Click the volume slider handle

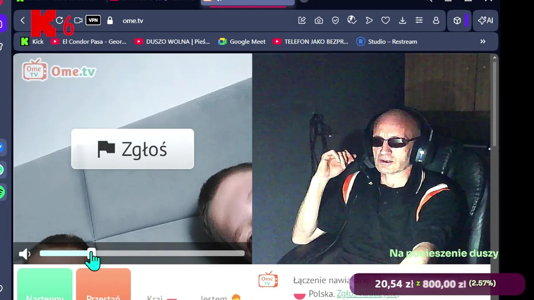pos(91,253)
